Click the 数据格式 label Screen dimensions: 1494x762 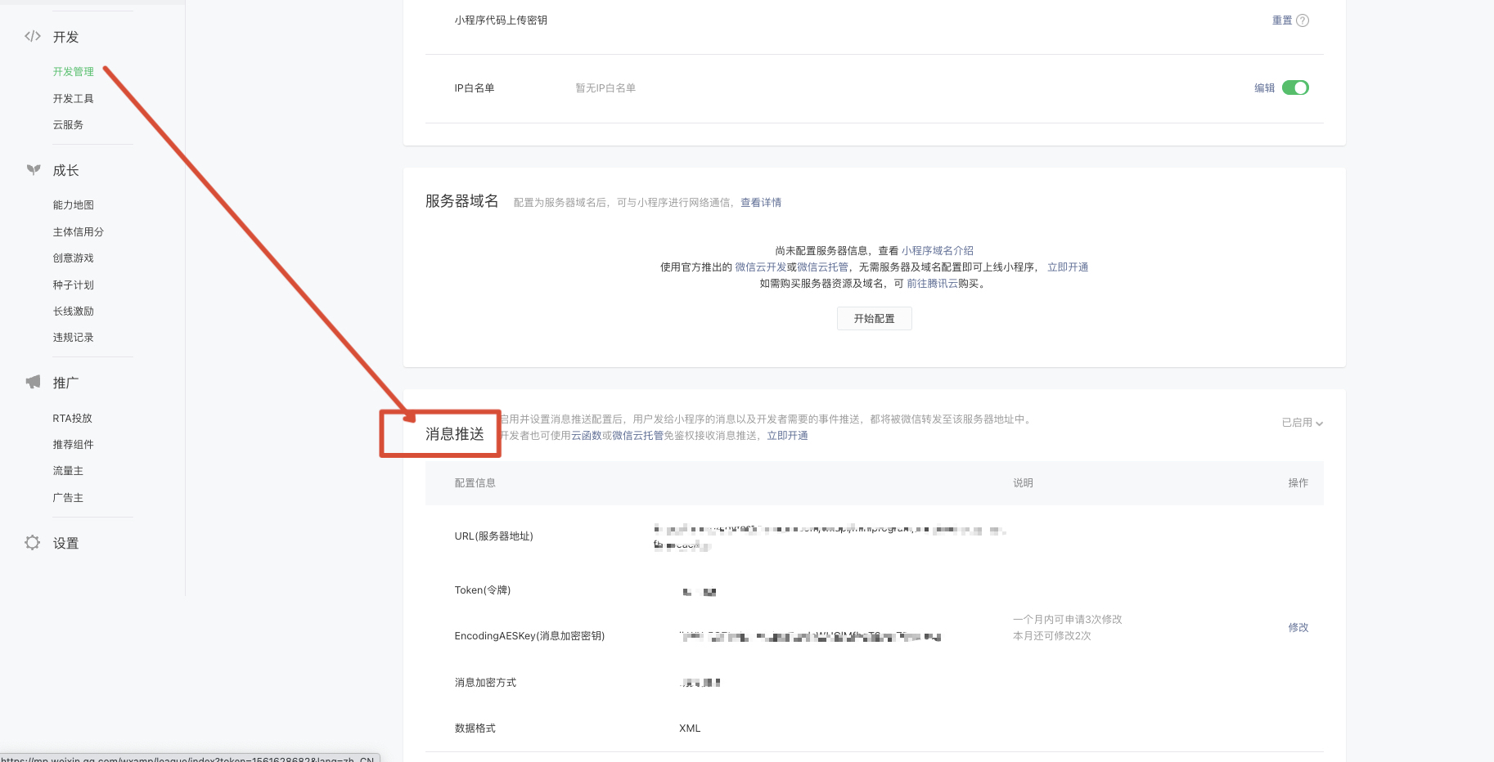click(475, 728)
